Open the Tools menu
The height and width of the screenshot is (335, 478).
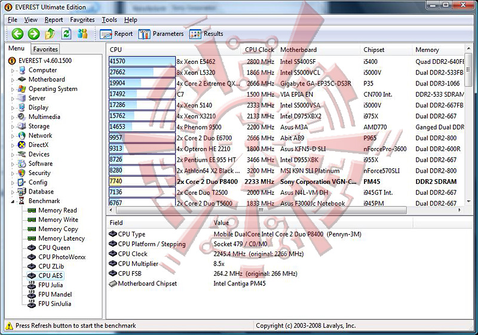[109, 20]
